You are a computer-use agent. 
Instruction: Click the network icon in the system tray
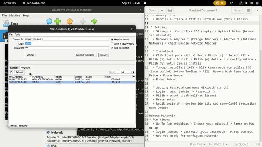point(241,3)
